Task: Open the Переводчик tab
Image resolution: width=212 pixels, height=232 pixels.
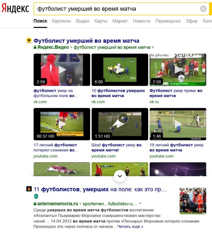Action: [168, 21]
